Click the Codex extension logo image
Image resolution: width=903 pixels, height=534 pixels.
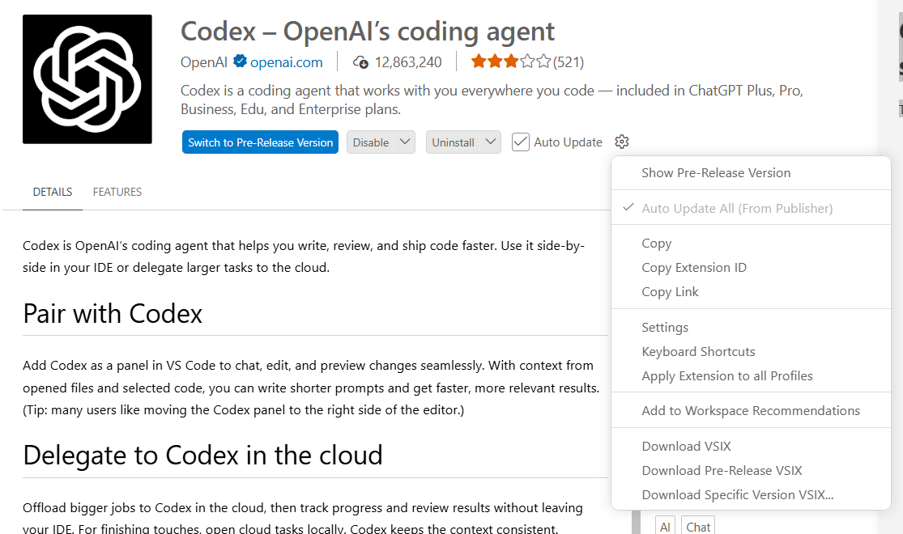[x=87, y=78]
